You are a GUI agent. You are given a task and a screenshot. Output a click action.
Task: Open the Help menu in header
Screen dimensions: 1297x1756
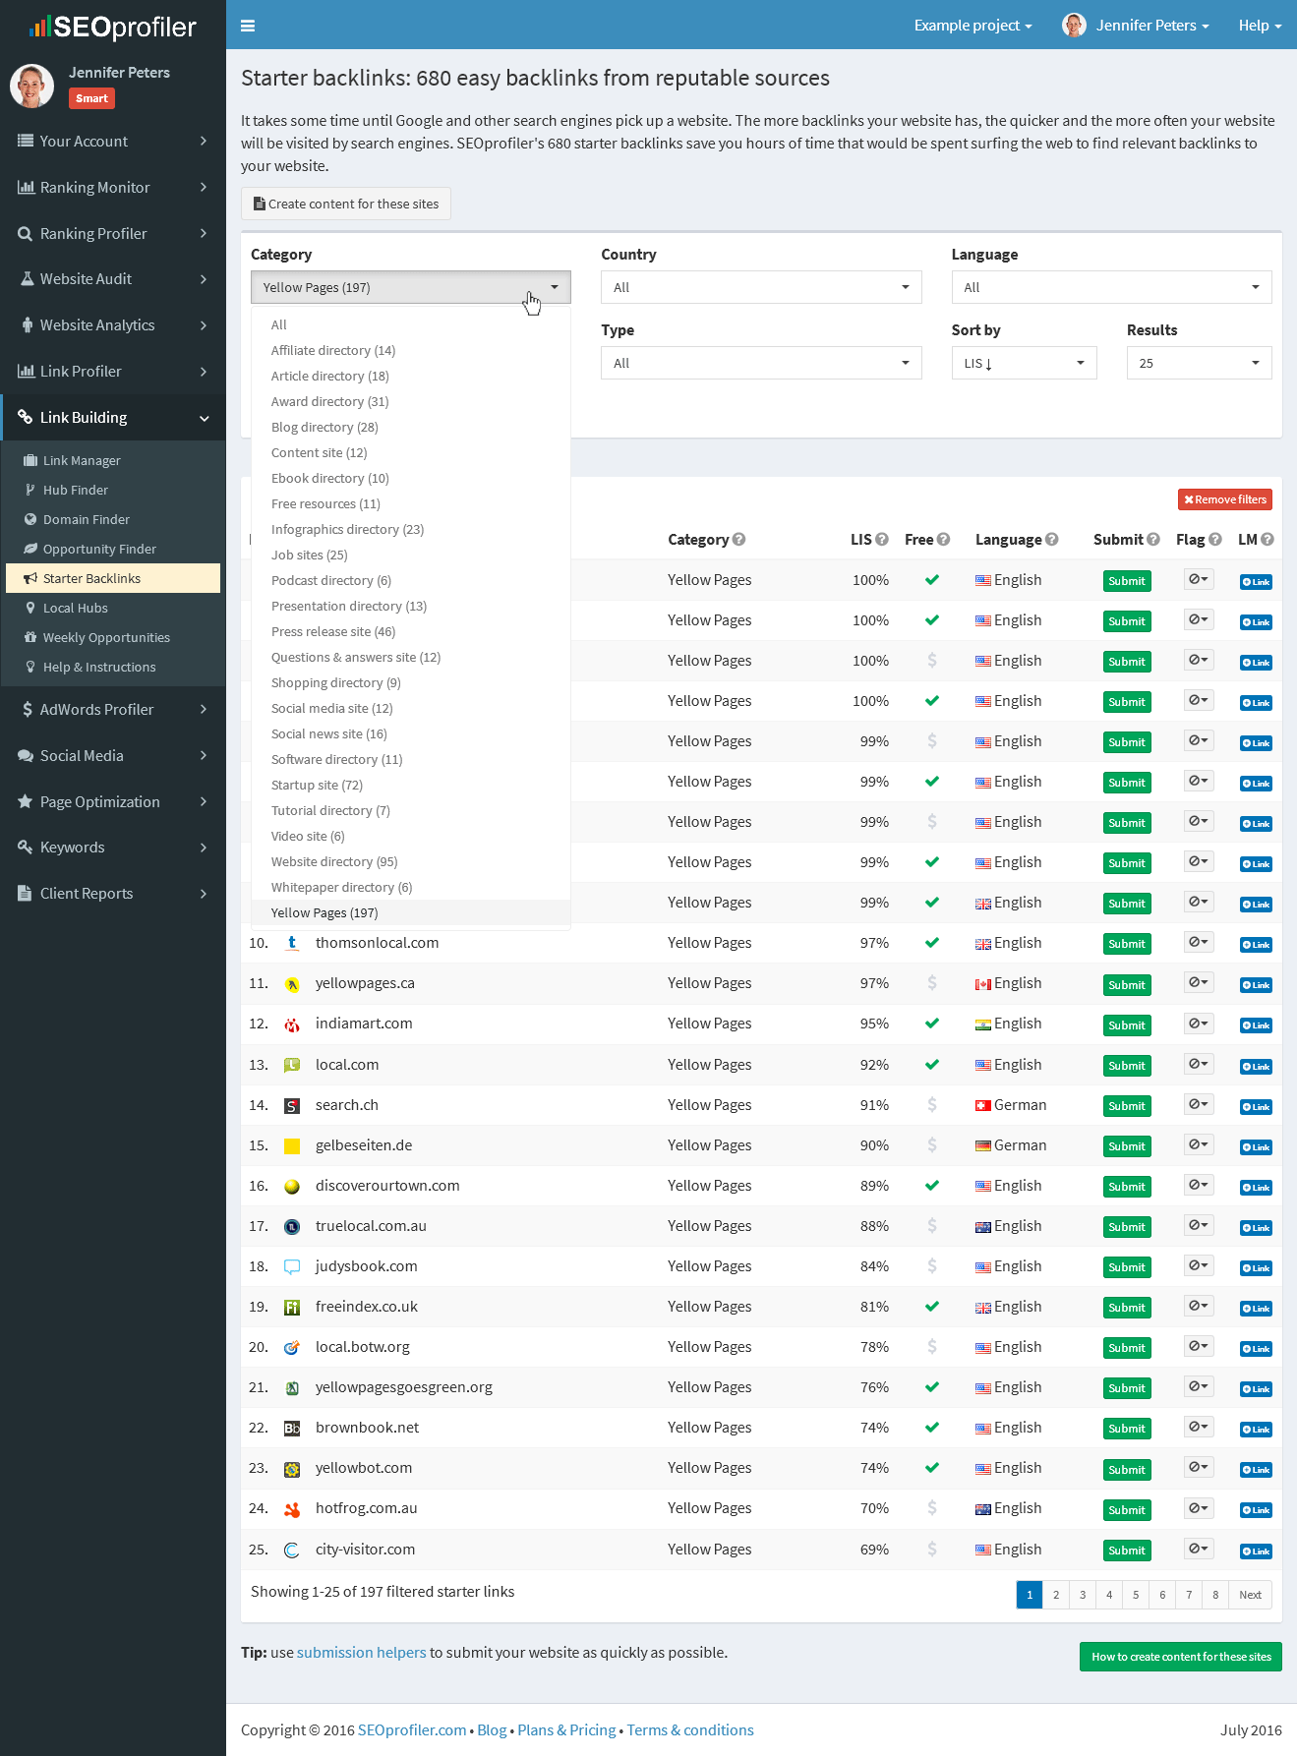click(x=1260, y=26)
